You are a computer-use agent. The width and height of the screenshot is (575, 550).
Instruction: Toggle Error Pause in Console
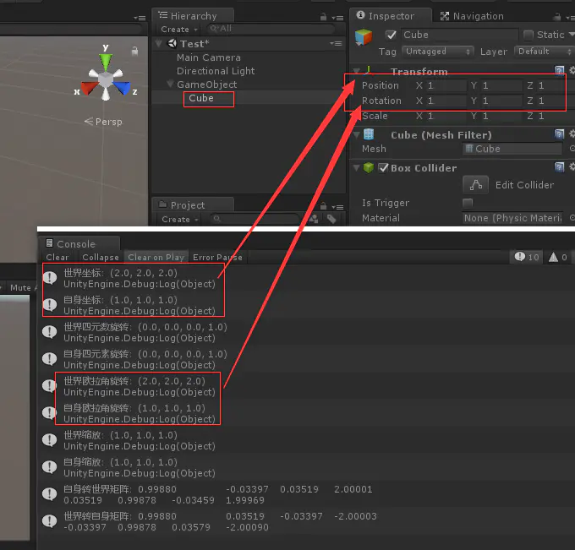pyautogui.click(x=218, y=257)
